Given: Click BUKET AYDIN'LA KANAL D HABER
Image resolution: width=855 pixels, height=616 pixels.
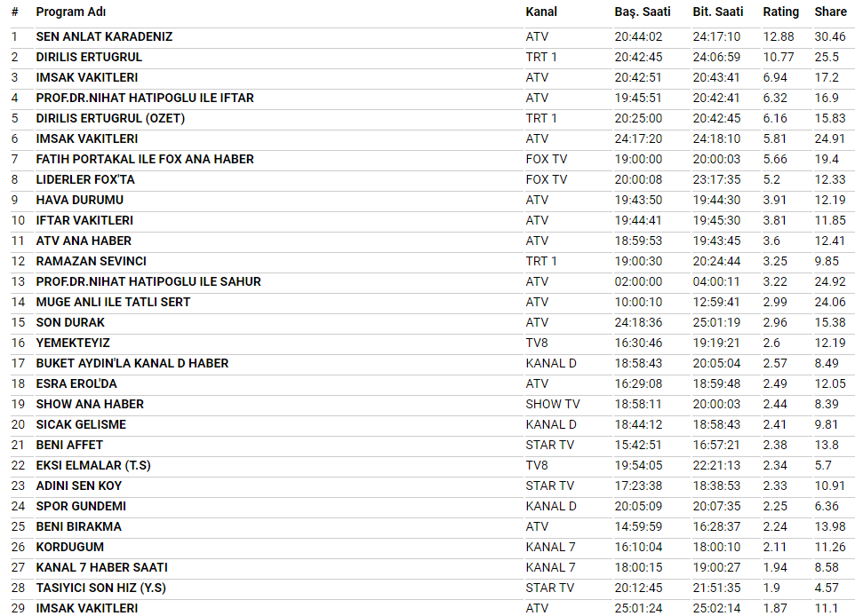Looking at the screenshot, I should (132, 364).
